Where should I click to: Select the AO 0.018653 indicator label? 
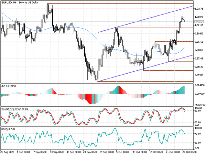[9, 86]
